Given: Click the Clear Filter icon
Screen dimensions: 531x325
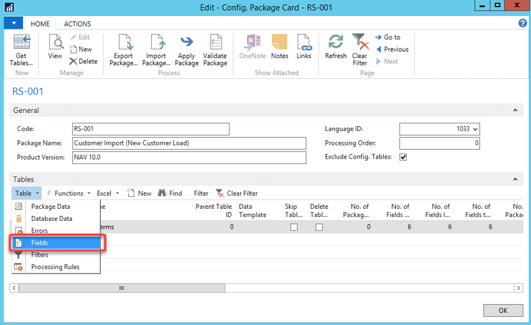Looking at the screenshot, I should [232, 193].
